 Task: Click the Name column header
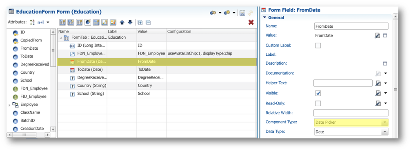[82, 31]
